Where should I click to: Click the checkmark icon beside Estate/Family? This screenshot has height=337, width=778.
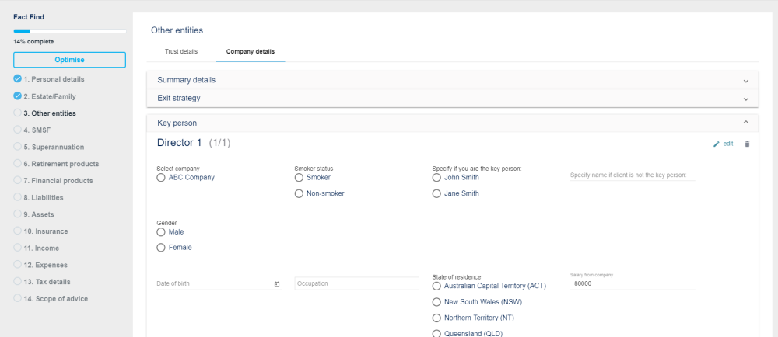coord(17,96)
